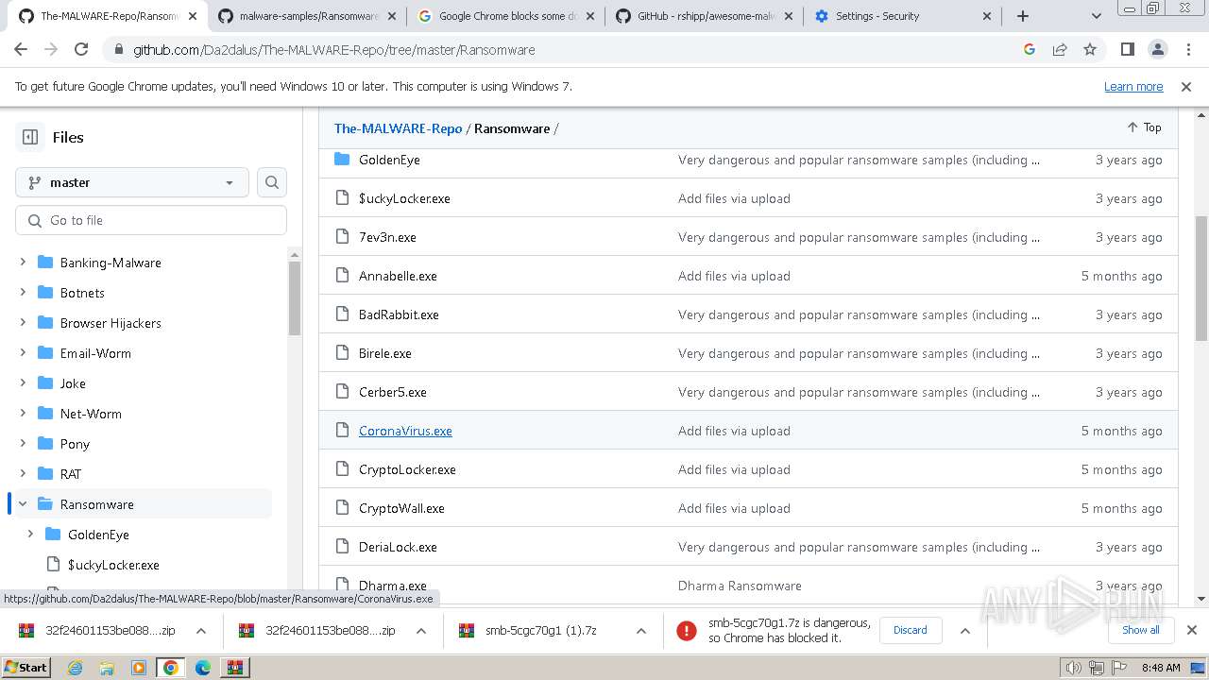The width and height of the screenshot is (1209, 680).
Task: Open Learn more about Chrome updates
Action: point(1133,86)
